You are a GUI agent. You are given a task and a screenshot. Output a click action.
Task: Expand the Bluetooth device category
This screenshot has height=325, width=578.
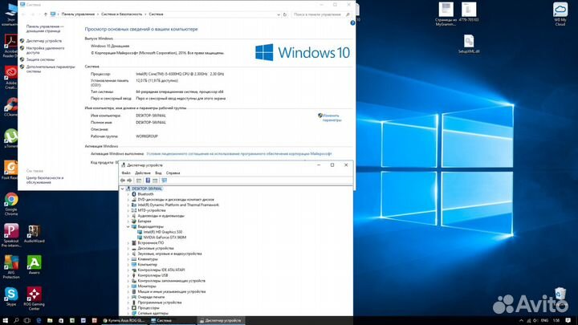pyautogui.click(x=128, y=194)
